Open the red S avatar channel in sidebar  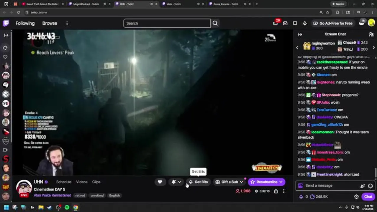click(6, 159)
